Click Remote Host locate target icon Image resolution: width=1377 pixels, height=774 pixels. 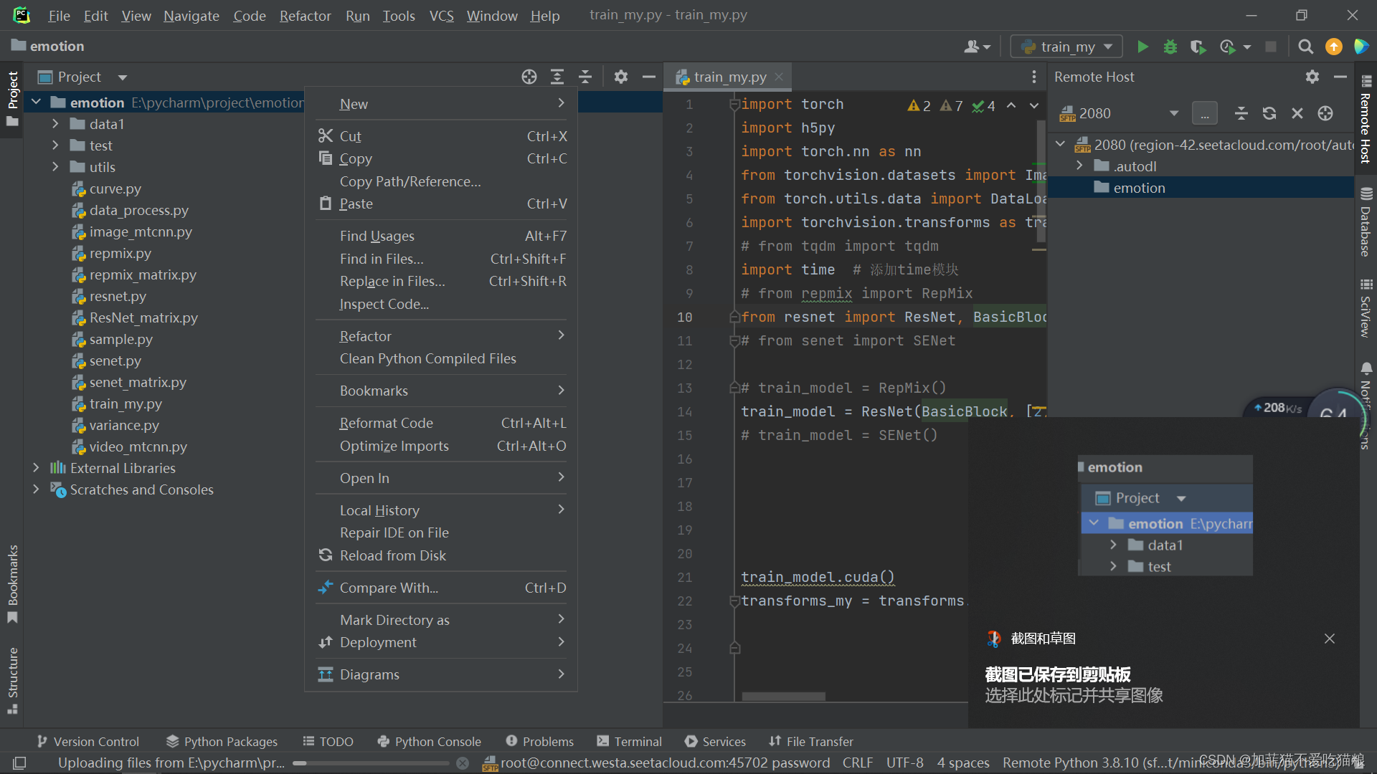point(1325,113)
